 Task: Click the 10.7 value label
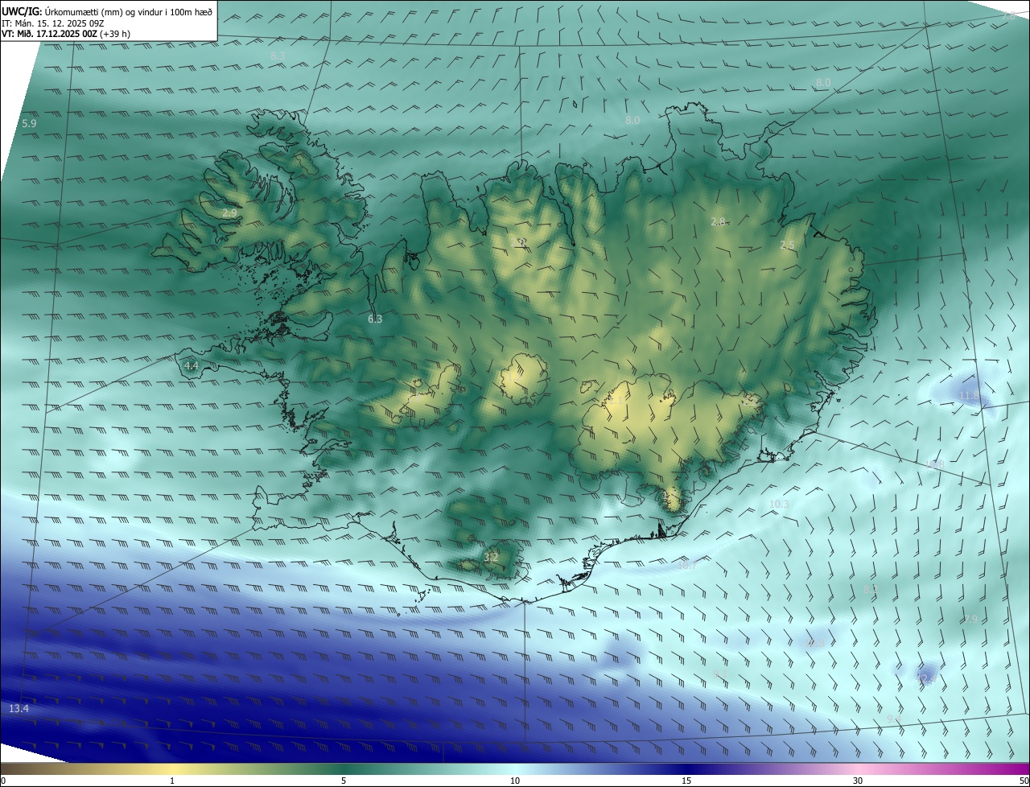[686, 566]
